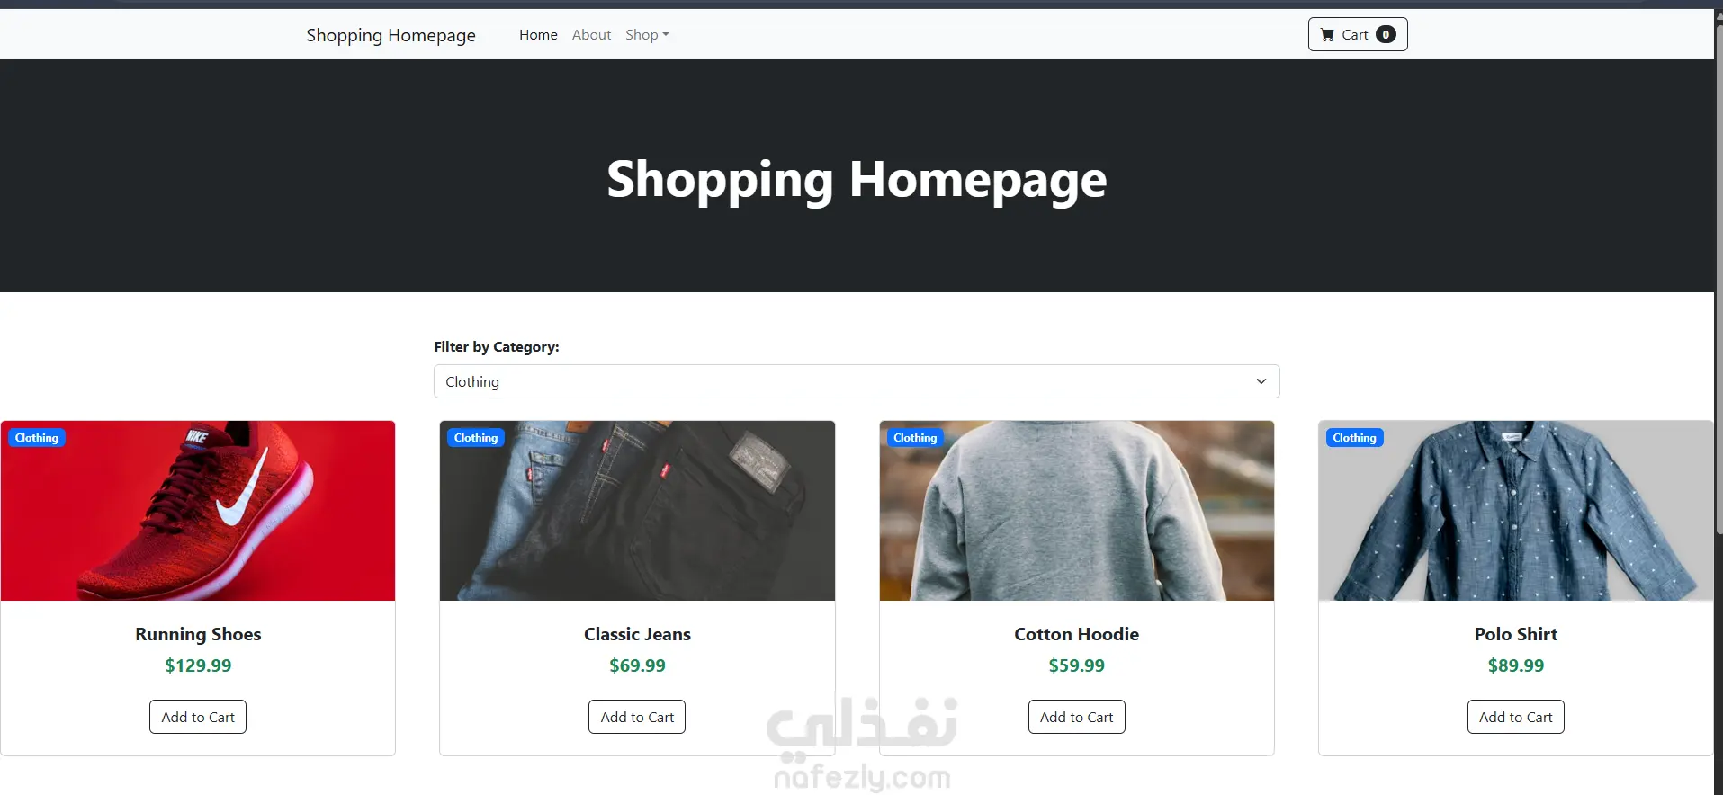Click the Classic Jeans product image
Viewport: 1723px width, 795px height.
click(637, 511)
